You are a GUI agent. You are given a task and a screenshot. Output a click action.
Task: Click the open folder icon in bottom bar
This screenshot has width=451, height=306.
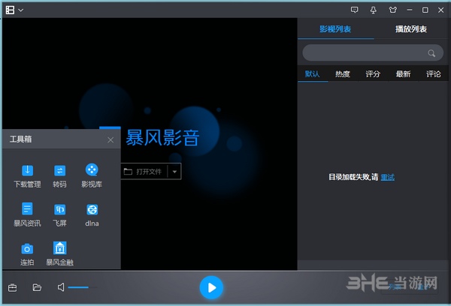(x=37, y=287)
